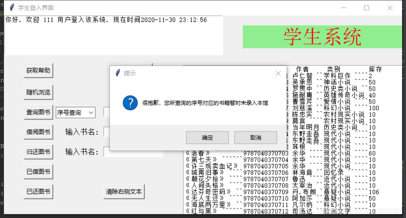Click the welcome message text box
Image resolution: width=406 pixels, height=218 pixels.
click(113, 35)
